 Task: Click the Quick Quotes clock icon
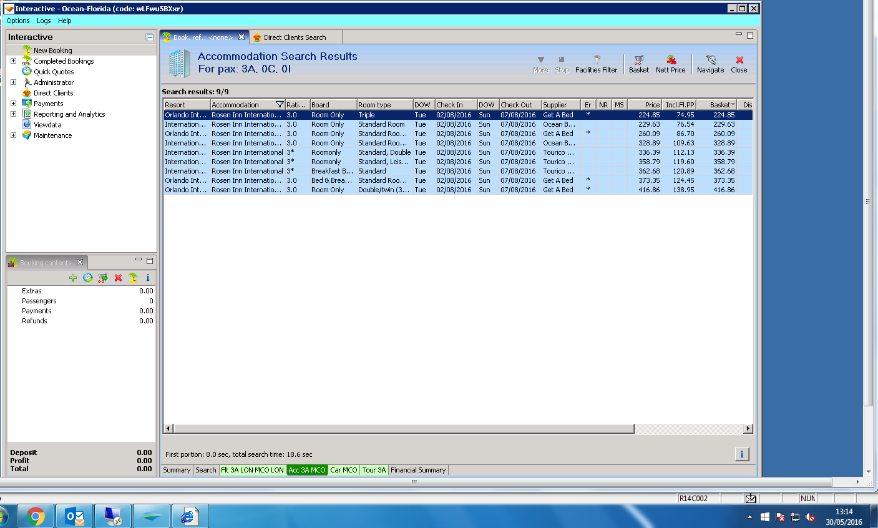tap(27, 71)
